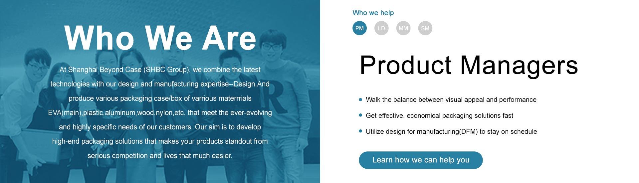This screenshot has width=639, height=183.
Task: Click Learn how we can help you
Action: 421,160
